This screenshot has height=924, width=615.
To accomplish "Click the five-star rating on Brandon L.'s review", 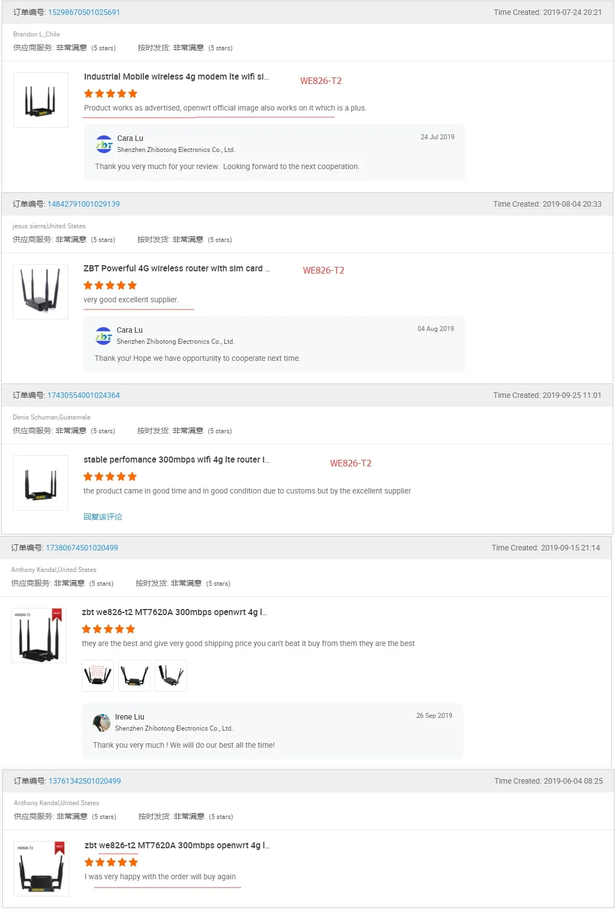I will tap(111, 94).
